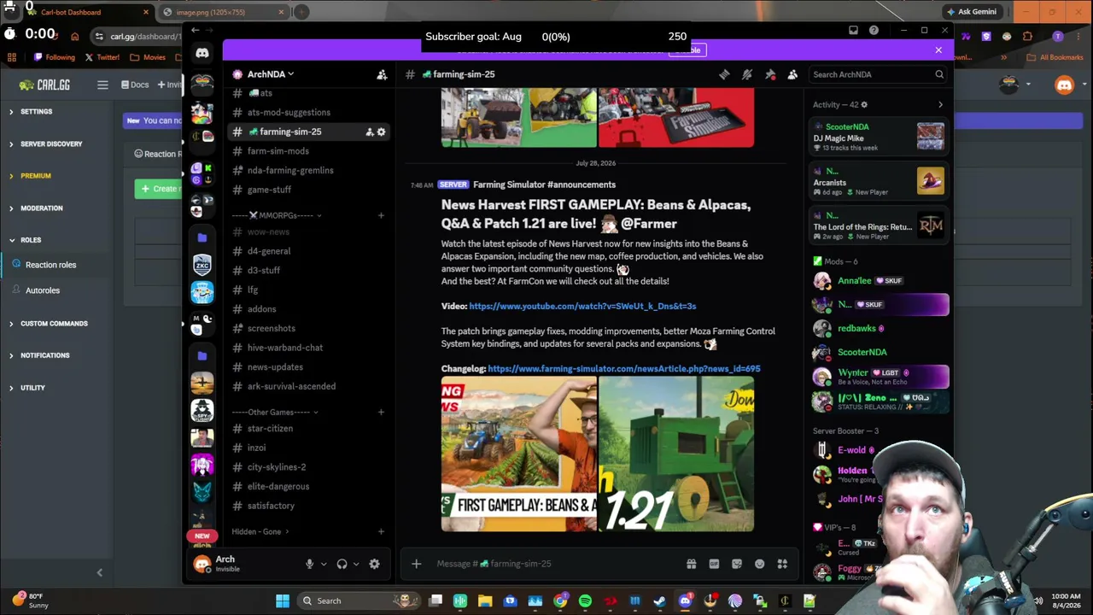Open the satisfactory channel

[x=271, y=506]
